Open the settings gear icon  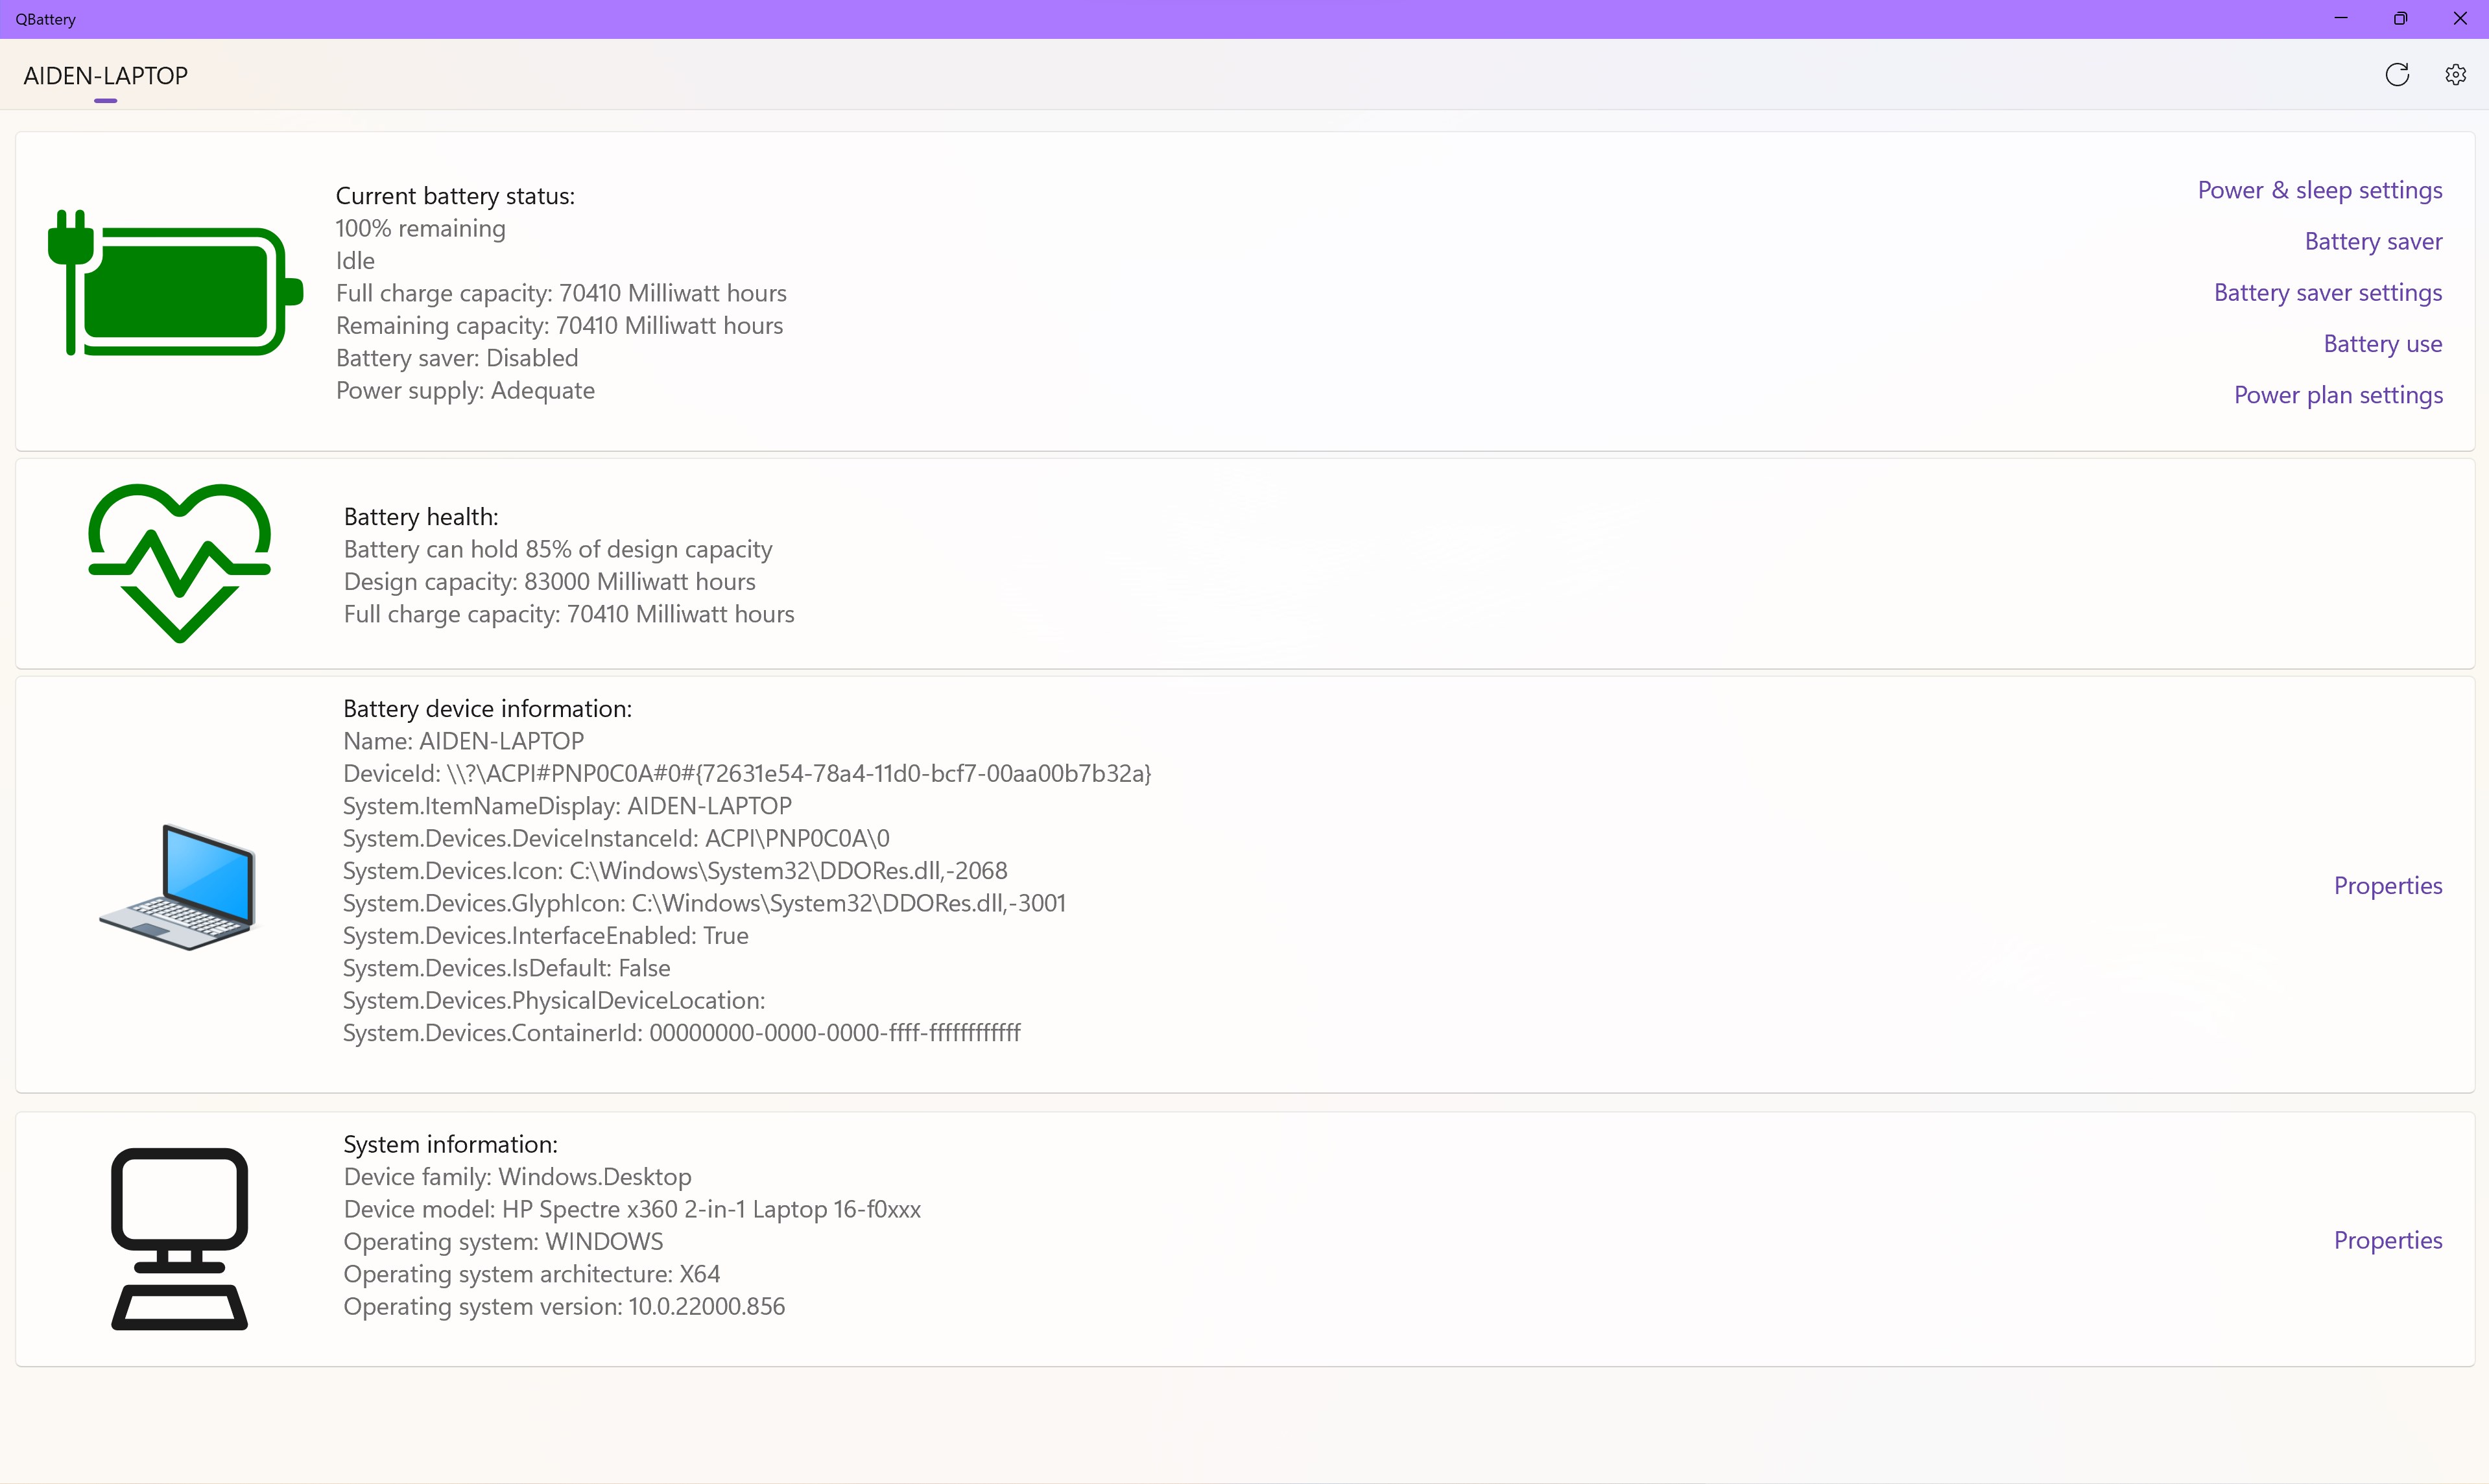(2455, 75)
